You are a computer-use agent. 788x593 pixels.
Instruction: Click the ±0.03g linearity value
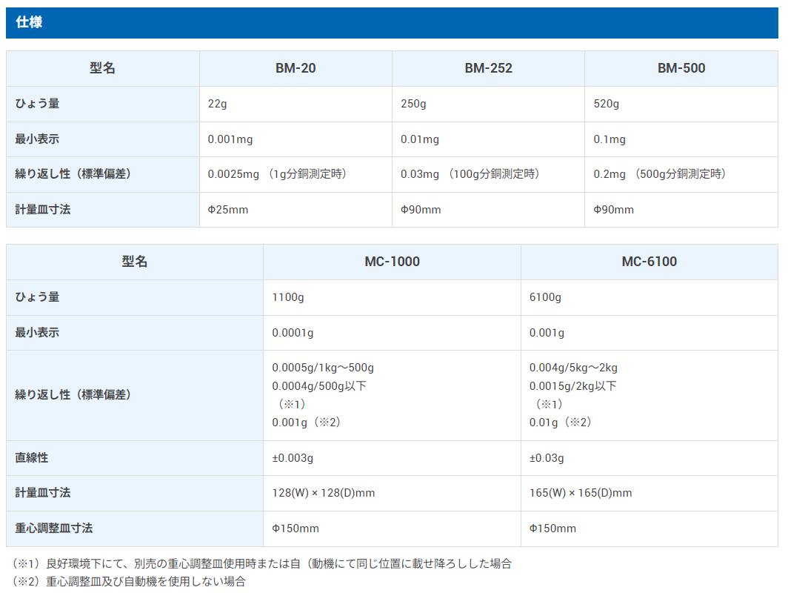pos(547,458)
